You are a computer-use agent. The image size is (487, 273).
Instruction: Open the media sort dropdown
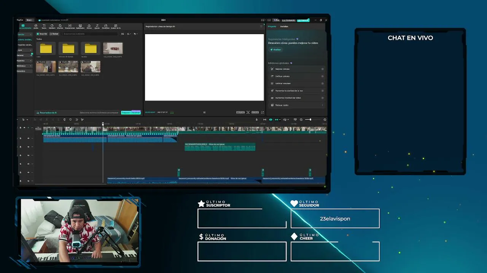click(x=129, y=34)
